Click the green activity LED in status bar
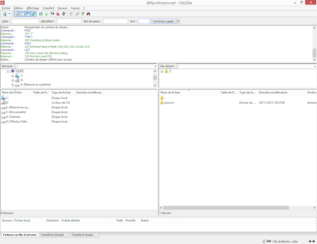317x244 pixels. (310, 241)
